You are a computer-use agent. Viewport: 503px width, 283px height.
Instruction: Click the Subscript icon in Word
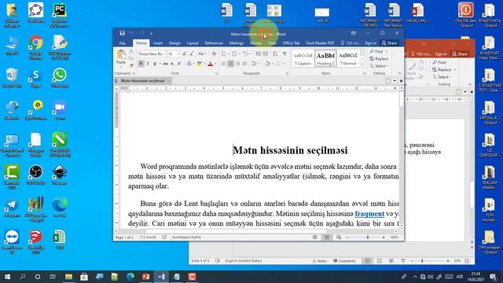173,64
